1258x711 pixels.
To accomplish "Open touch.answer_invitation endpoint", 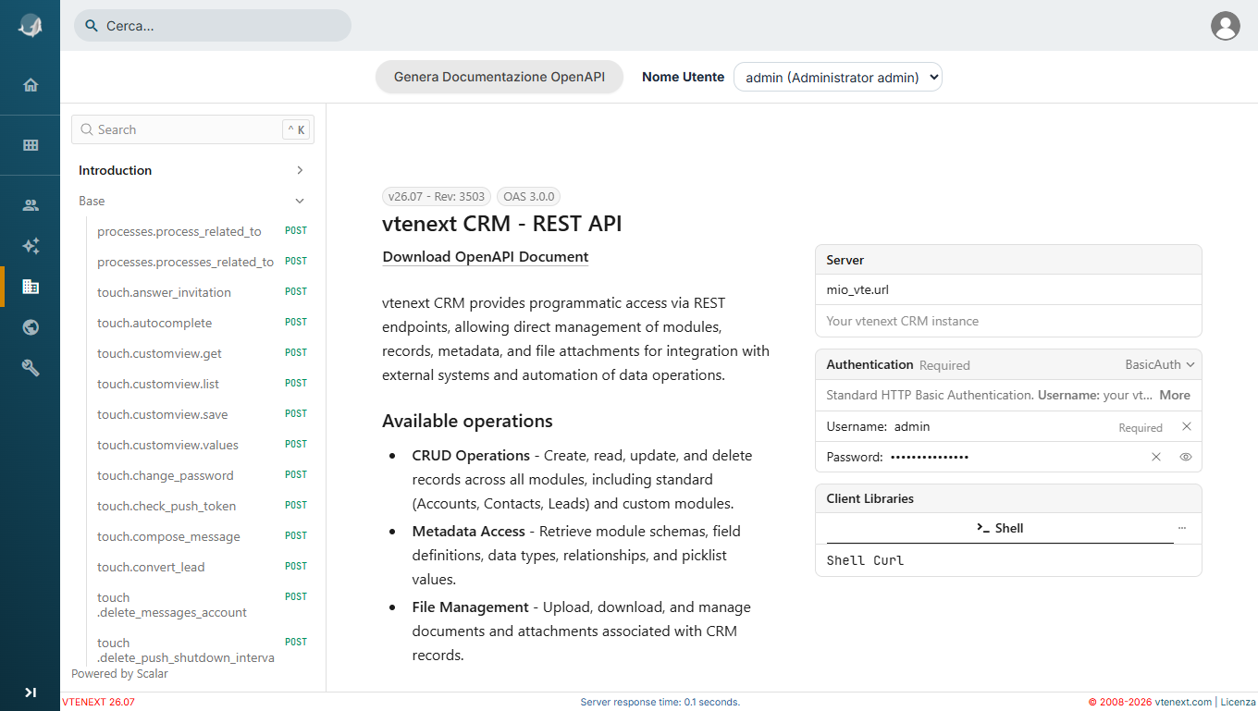I will point(192,292).
